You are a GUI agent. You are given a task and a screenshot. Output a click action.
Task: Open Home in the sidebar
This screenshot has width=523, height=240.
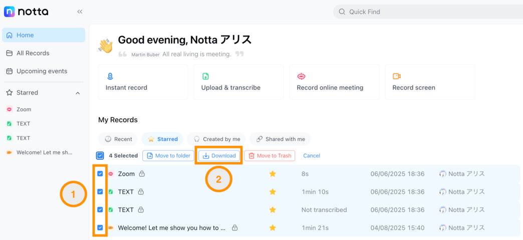pyautogui.click(x=44, y=35)
